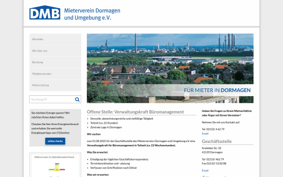The image size is (283, 177).
Task: Click 'FÜR MIETER IN DORMAGEN' banner caption
Action: [x=217, y=90]
